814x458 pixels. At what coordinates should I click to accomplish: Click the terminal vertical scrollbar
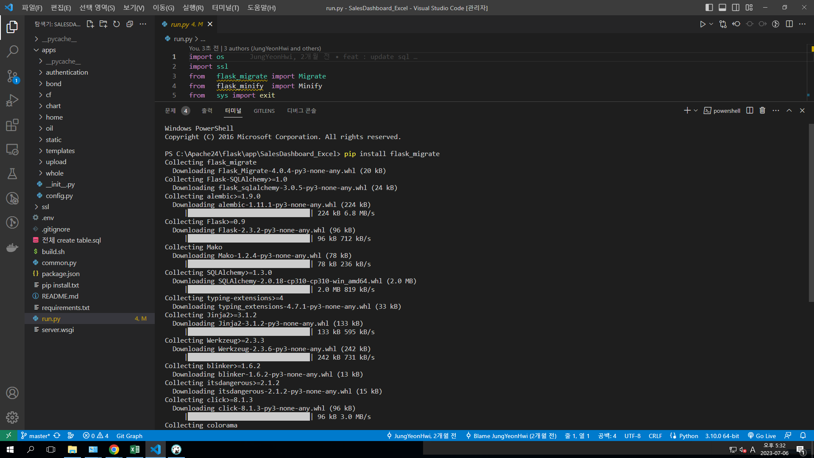click(x=811, y=212)
